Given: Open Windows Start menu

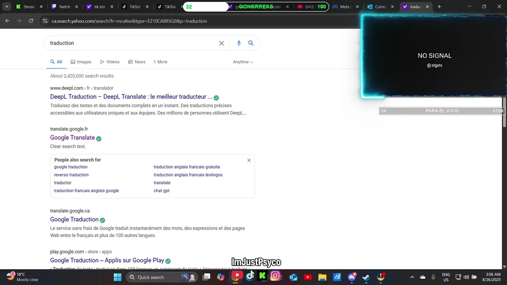Looking at the screenshot, I should click(x=118, y=277).
